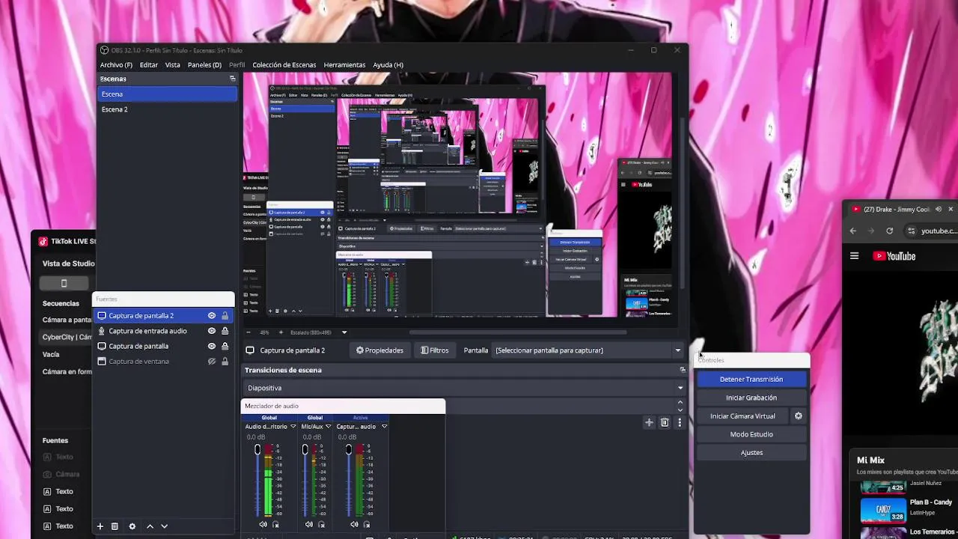Lock the Captura de pantalla 2 source

point(225,316)
